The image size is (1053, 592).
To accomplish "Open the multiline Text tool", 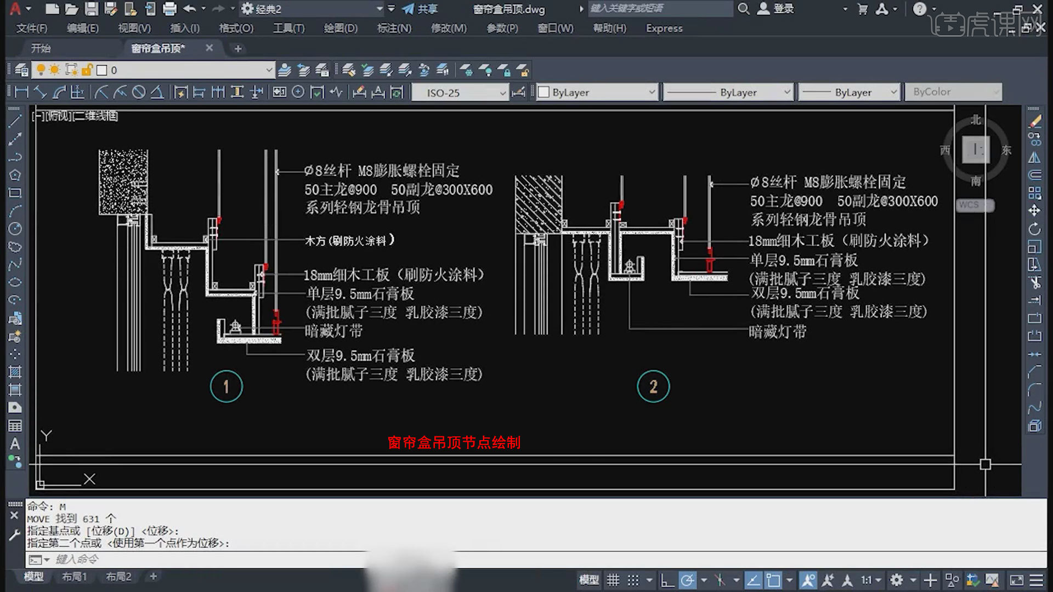I will 15,444.
